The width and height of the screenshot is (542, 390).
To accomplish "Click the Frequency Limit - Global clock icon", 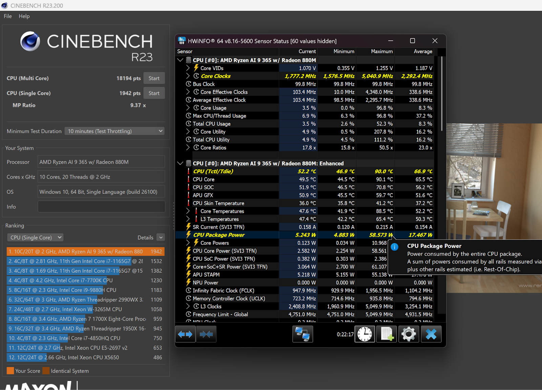I will point(189,314).
